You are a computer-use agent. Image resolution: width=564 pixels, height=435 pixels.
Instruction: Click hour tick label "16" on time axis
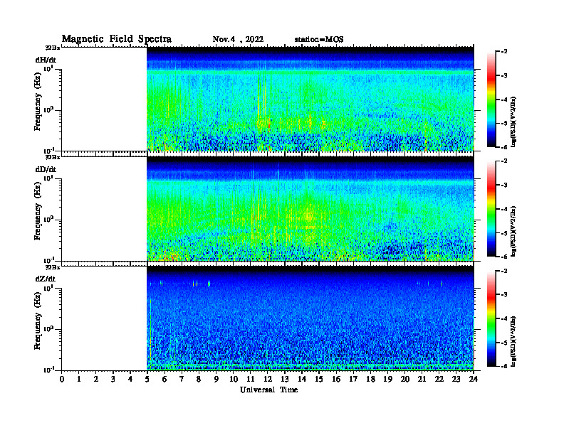tap(336, 380)
